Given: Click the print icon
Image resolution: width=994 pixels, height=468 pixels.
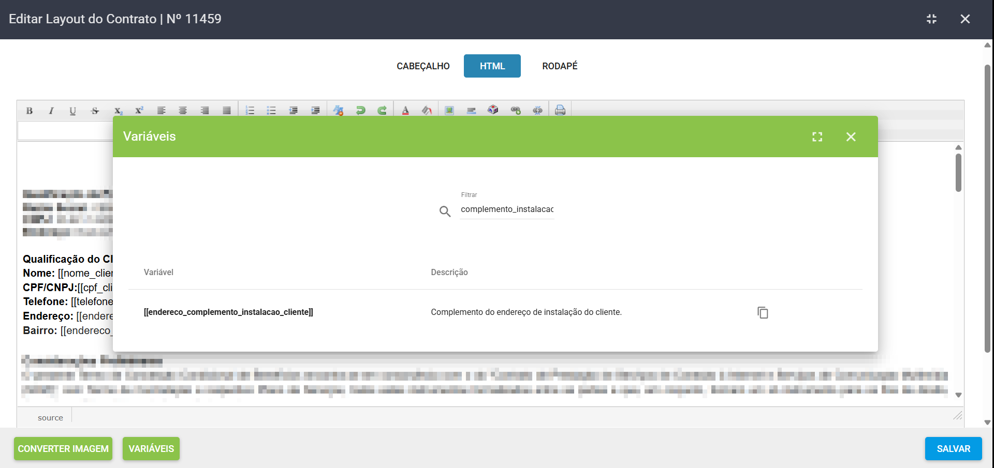Looking at the screenshot, I should 560,110.
